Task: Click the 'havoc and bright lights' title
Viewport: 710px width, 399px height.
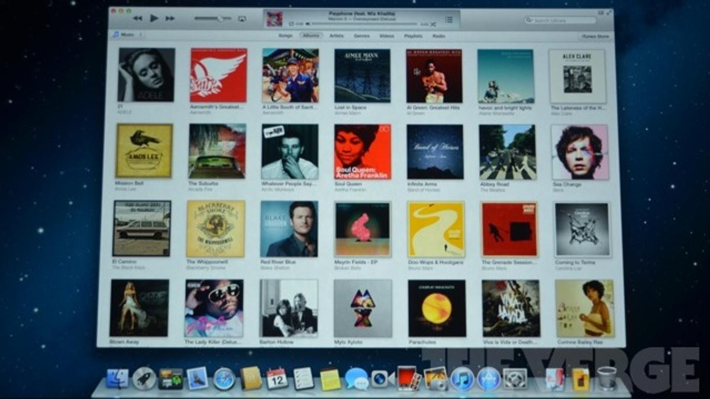Action: point(505,108)
